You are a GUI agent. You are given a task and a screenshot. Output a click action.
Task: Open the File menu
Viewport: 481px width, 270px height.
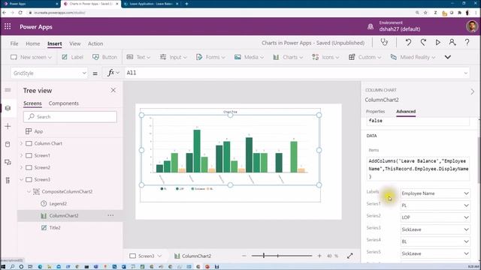(14, 43)
